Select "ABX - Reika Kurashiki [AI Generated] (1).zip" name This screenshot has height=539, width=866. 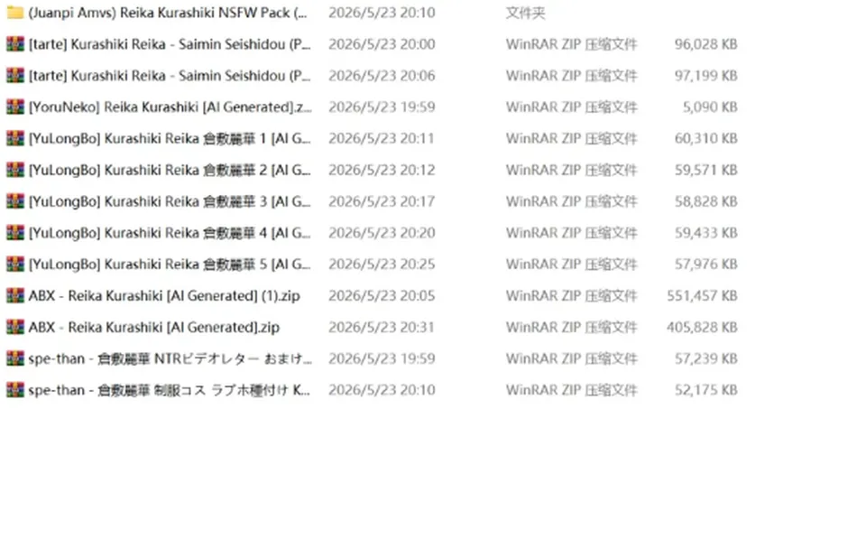coord(164,296)
